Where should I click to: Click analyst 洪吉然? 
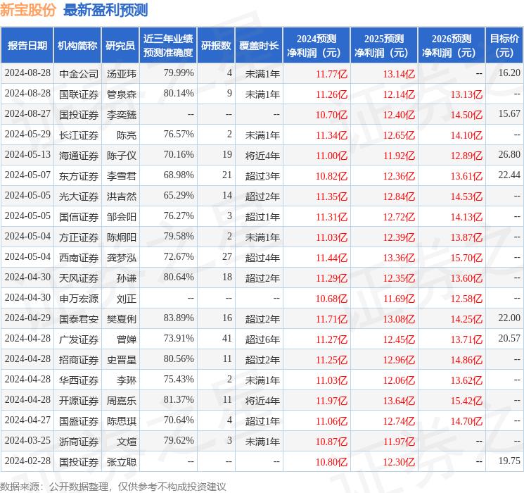122,196
